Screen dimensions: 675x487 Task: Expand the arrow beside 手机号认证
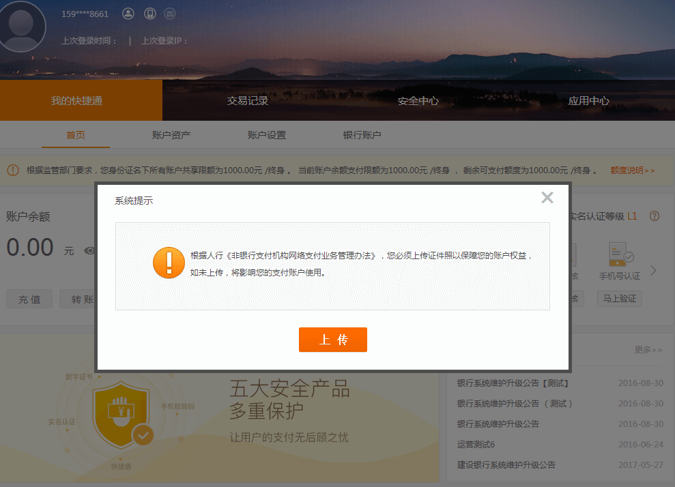pos(652,269)
